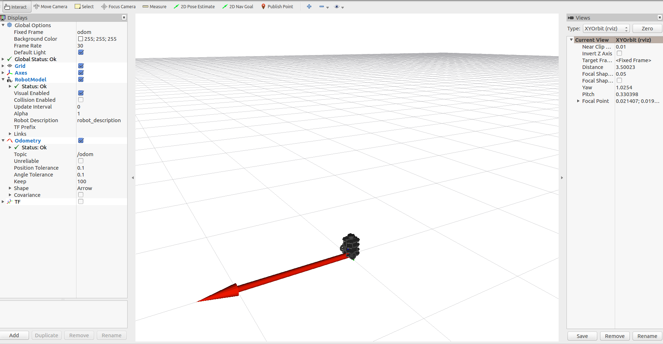Disable the RobotModel display checkbox
Screen dimensions: 663x344
coord(81,79)
